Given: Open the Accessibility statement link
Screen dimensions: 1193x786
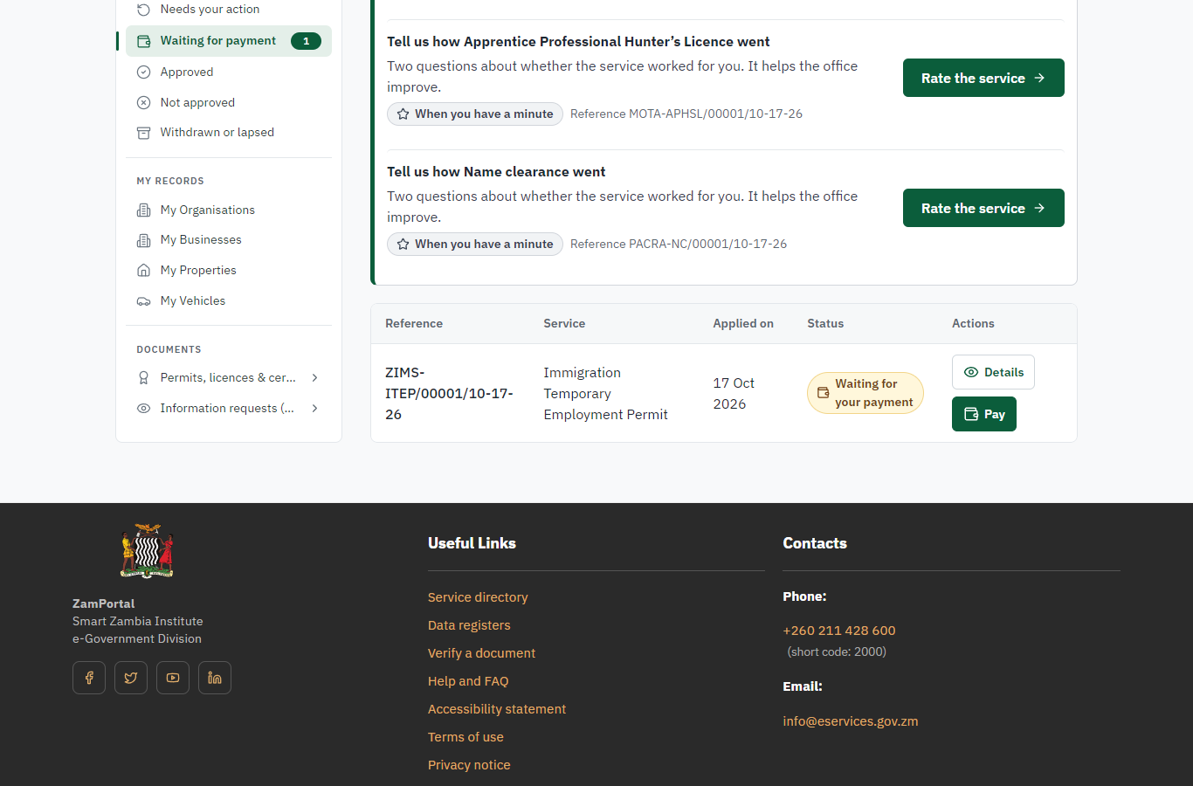Looking at the screenshot, I should tap(497, 709).
